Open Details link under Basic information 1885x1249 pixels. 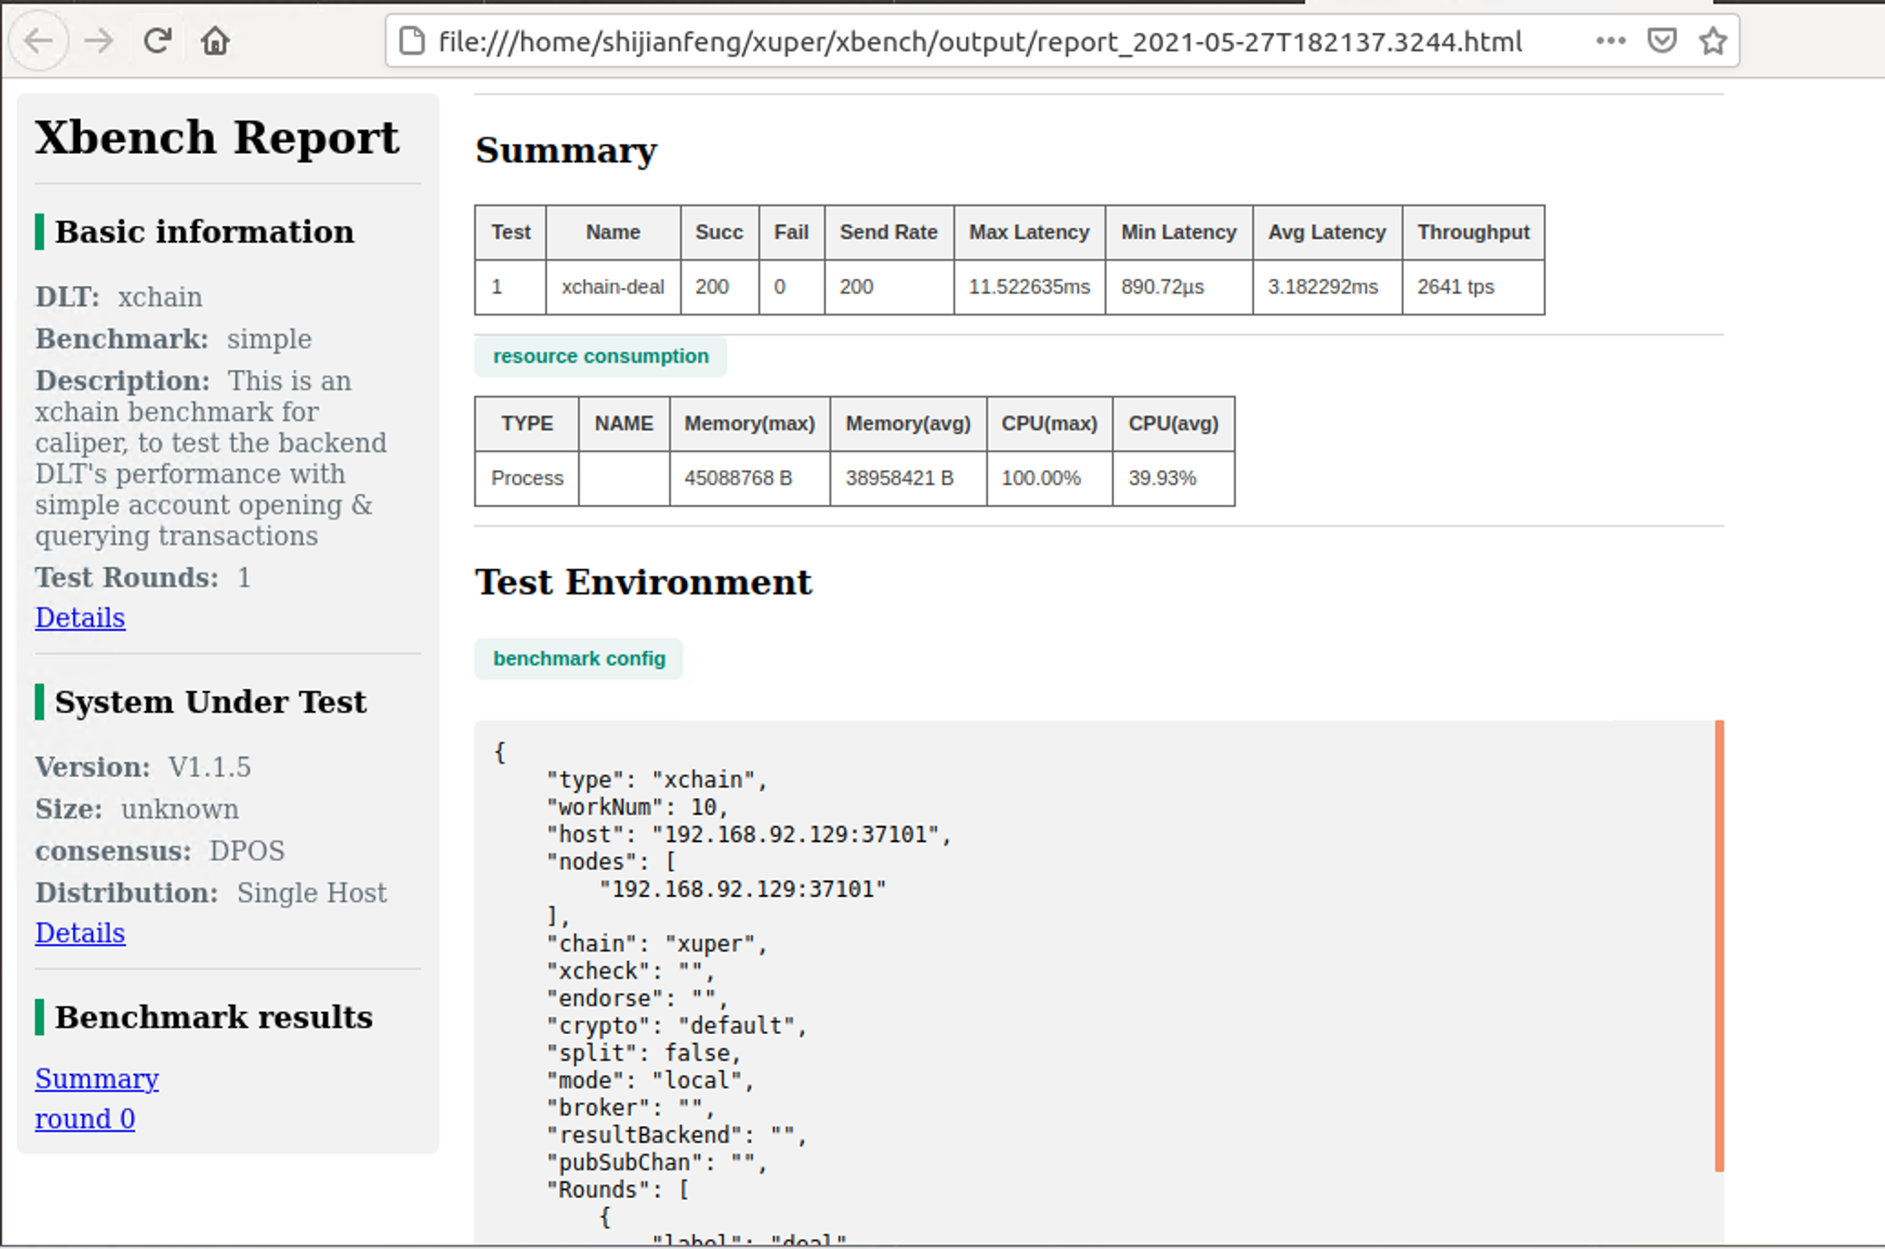click(80, 618)
